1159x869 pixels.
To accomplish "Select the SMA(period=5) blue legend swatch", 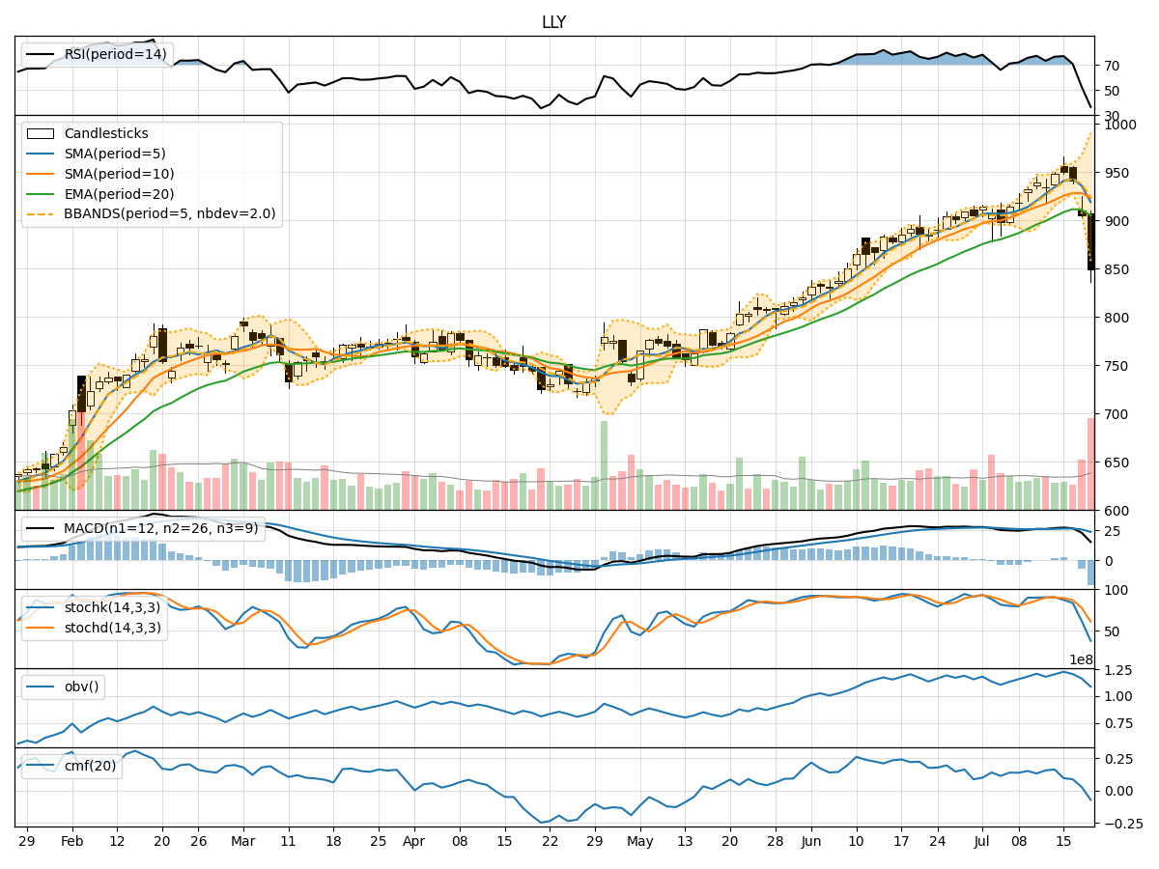I will tap(41, 154).
